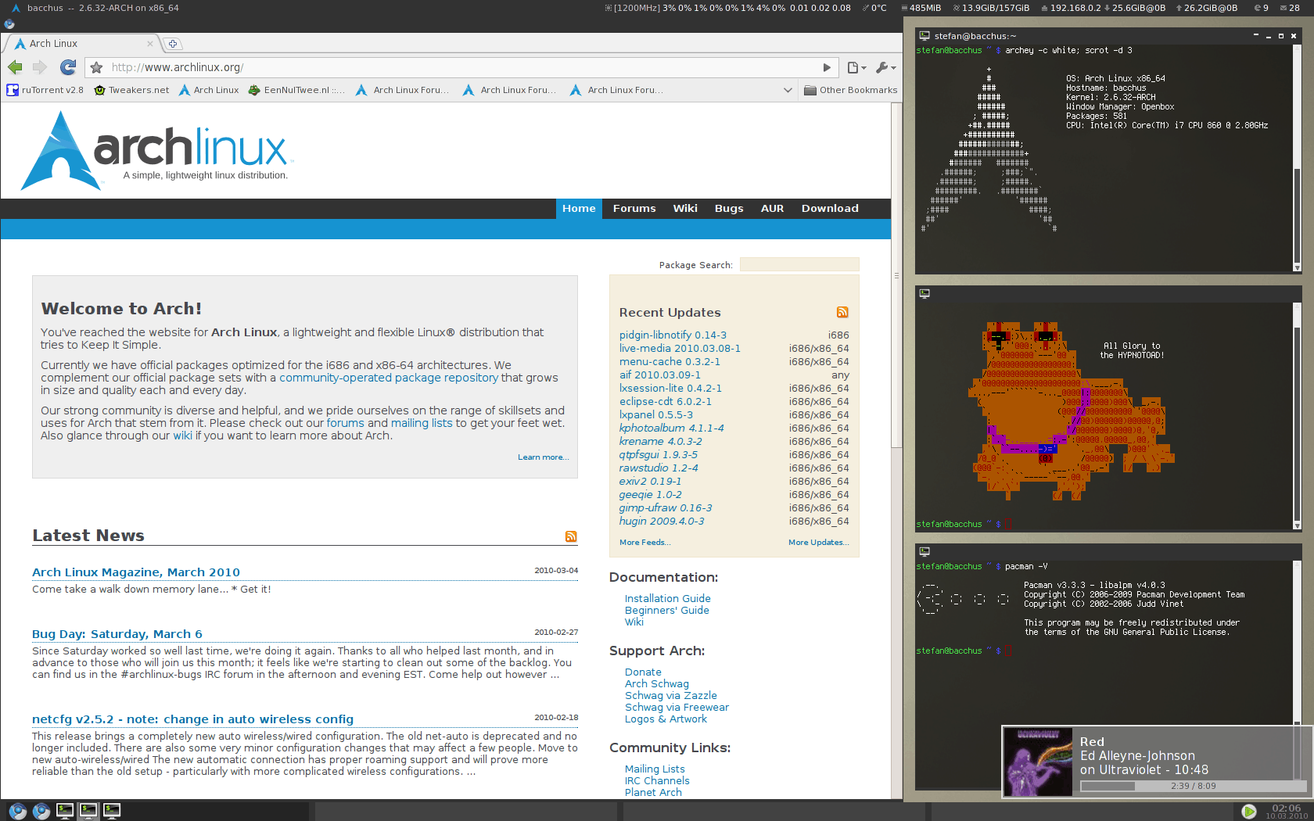This screenshot has width=1314, height=821.
Task: Close the Arch Linux browser tab
Action: tap(150, 44)
